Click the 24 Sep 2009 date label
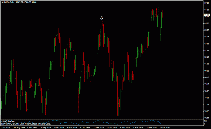This screenshot has width=211, height=129. click(x=46, y=127)
